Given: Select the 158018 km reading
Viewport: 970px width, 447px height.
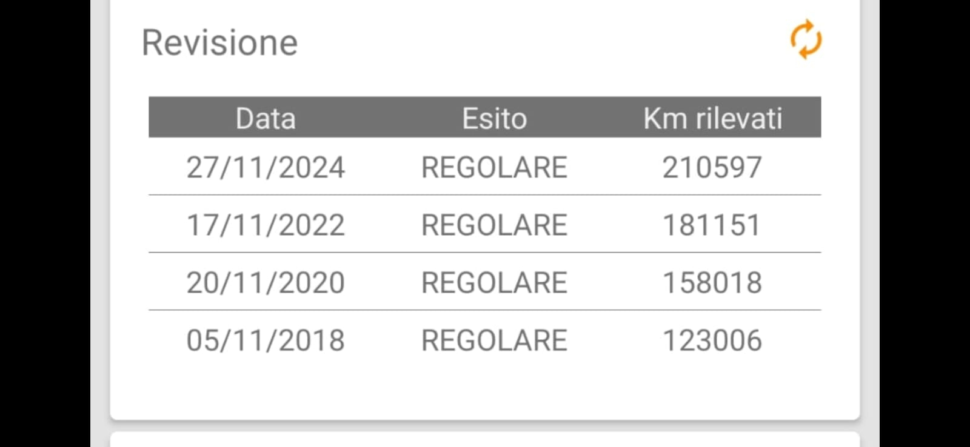Looking at the screenshot, I should pyautogui.click(x=712, y=283).
